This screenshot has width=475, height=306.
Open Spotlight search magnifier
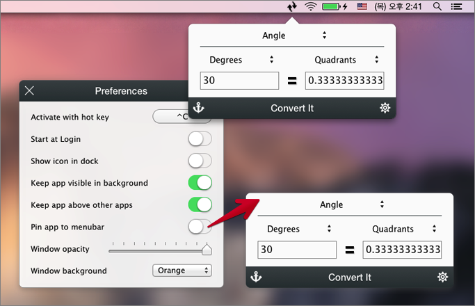(x=437, y=6)
